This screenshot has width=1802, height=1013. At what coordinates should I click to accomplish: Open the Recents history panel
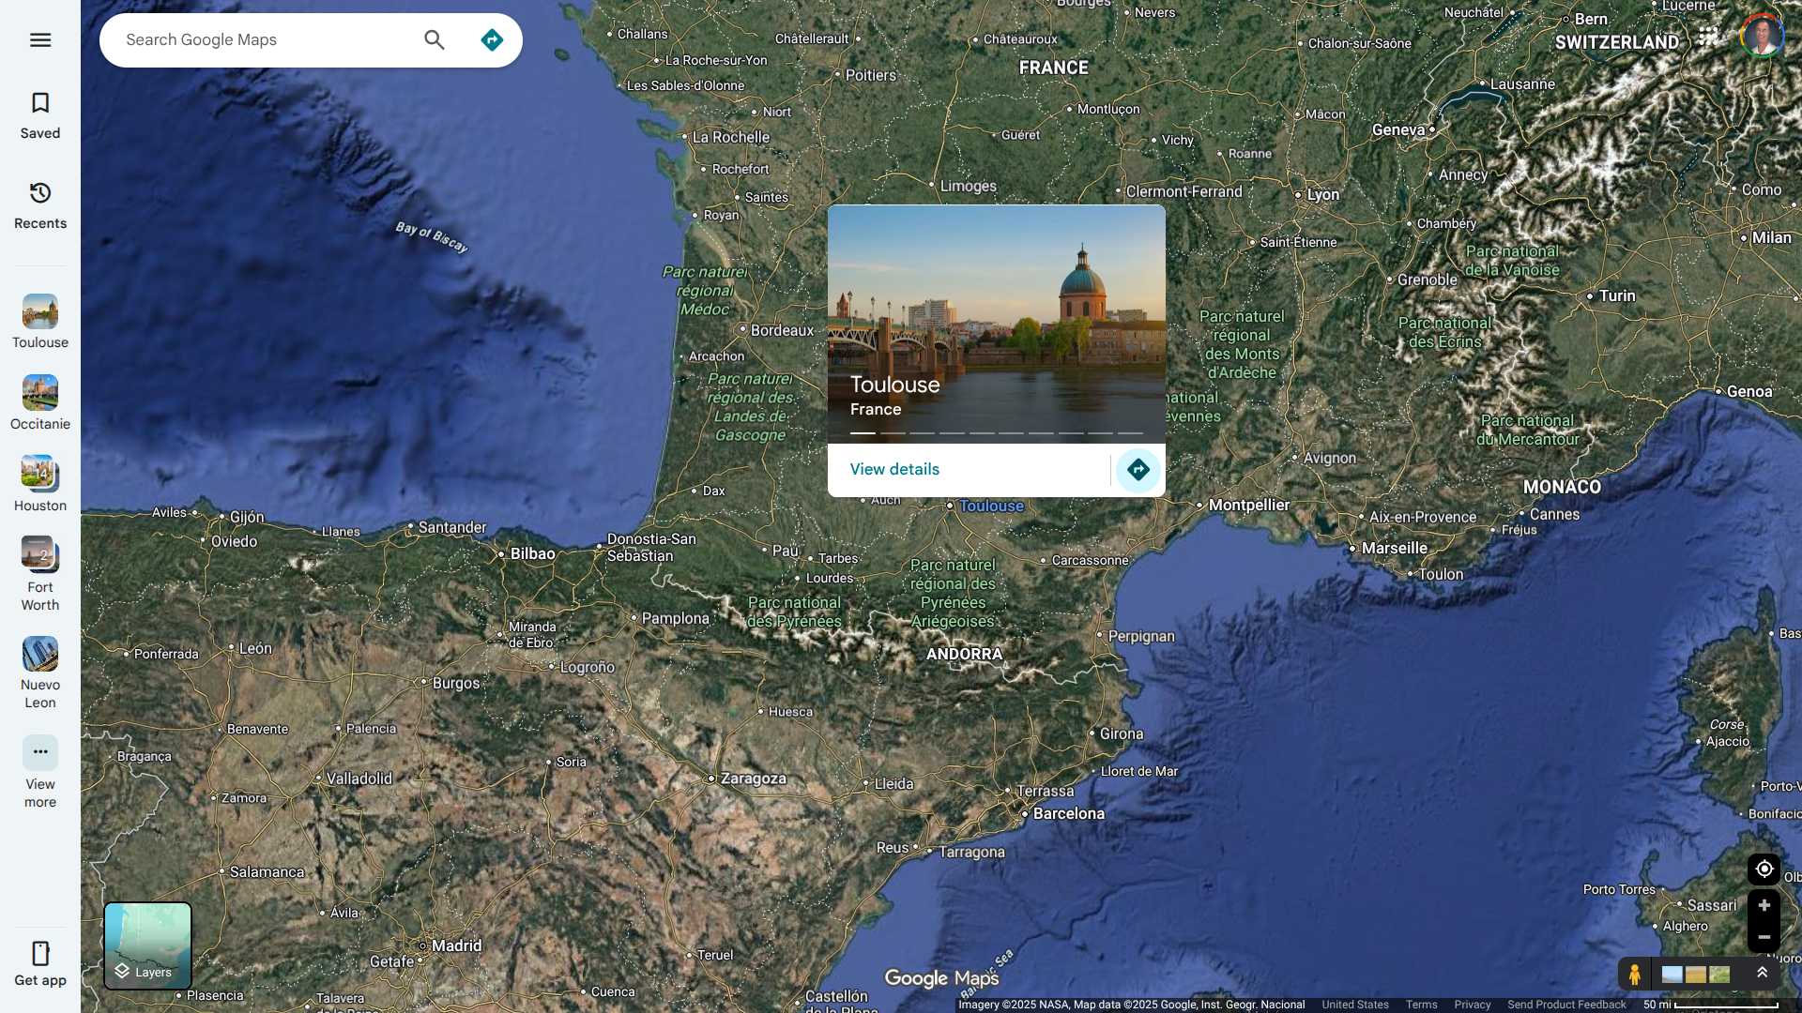pyautogui.click(x=39, y=204)
